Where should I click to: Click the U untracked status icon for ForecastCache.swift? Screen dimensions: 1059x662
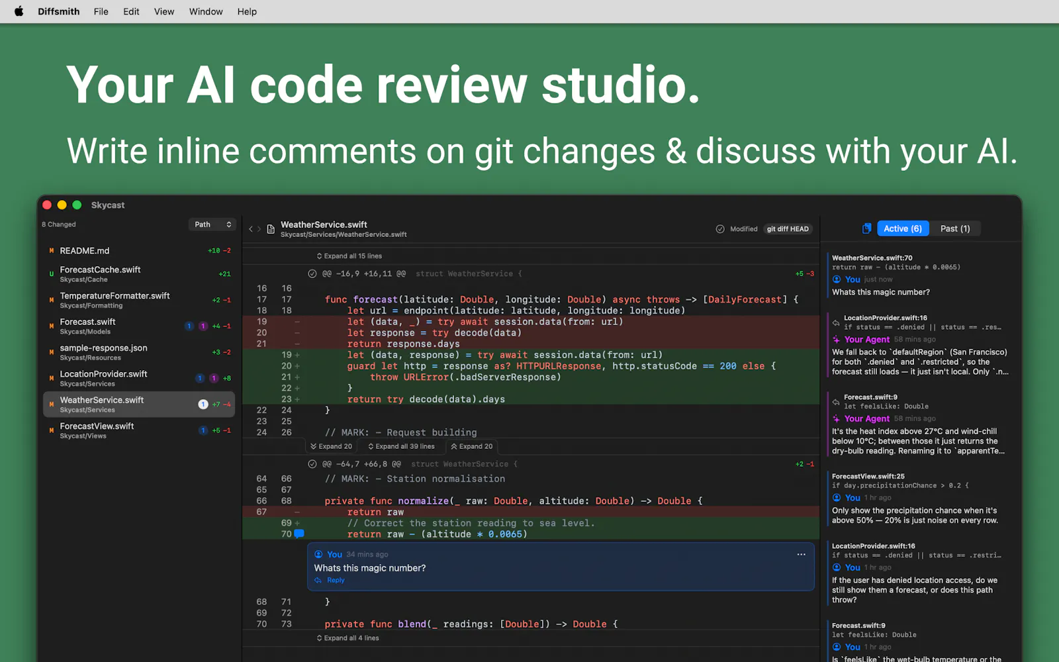pyautogui.click(x=51, y=274)
